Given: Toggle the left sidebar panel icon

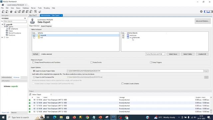Looking at the screenshot, I should pyautogui.click(x=205, y=12).
